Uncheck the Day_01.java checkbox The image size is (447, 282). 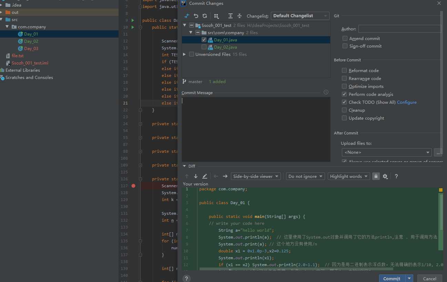click(x=204, y=40)
